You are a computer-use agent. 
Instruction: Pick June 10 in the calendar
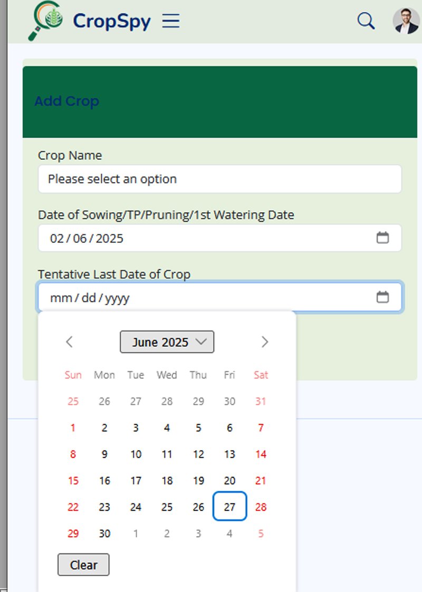(136, 454)
